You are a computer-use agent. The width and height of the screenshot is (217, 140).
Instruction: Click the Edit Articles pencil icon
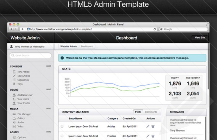point(14,76)
